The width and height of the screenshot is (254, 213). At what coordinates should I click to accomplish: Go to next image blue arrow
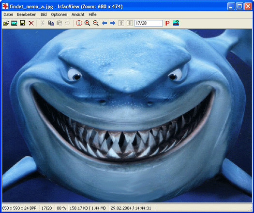[113, 23]
